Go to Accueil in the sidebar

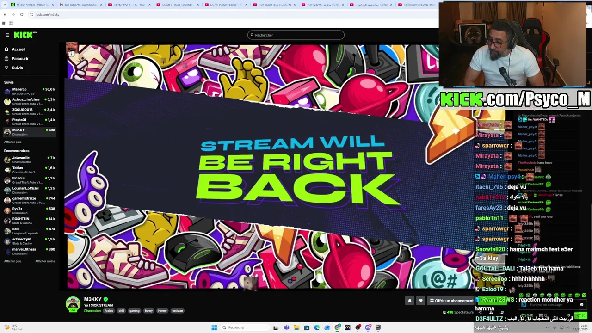[x=18, y=49]
